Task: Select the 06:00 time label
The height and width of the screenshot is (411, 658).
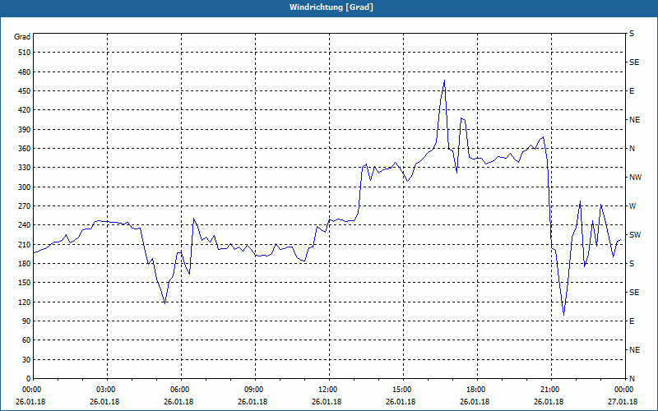Action: pos(181,390)
